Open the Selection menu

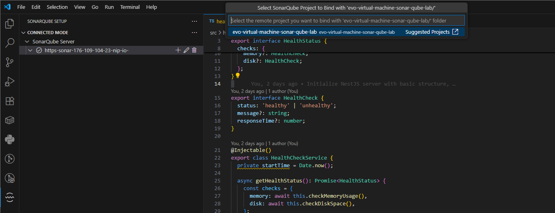57,7
